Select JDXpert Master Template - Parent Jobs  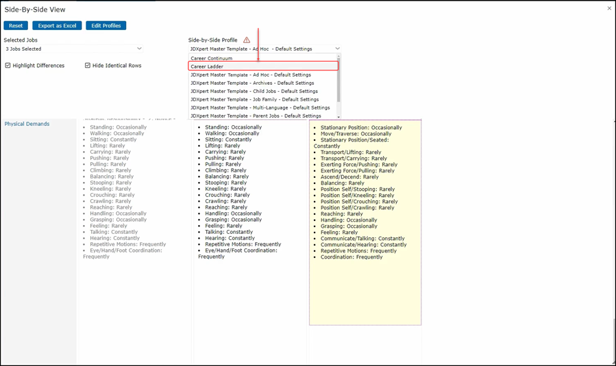click(x=256, y=116)
